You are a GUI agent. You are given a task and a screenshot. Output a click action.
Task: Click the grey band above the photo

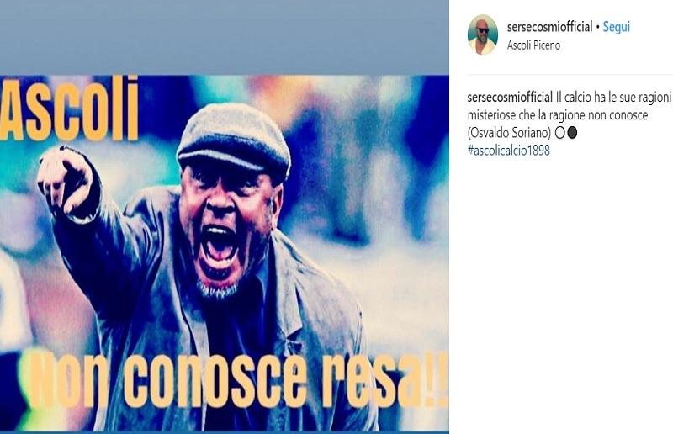(225, 37)
